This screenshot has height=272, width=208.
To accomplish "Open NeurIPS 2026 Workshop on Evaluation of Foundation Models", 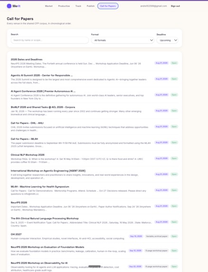I will point(47,247).
